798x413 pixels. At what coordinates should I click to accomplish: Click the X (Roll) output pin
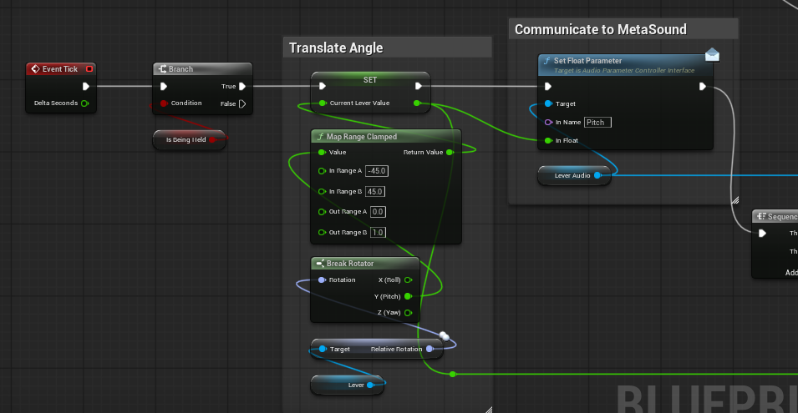pos(408,280)
